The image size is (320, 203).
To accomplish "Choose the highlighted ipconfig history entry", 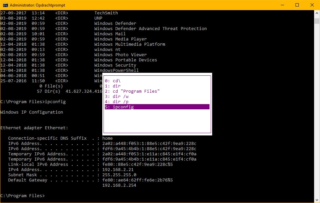I will coord(157,107).
